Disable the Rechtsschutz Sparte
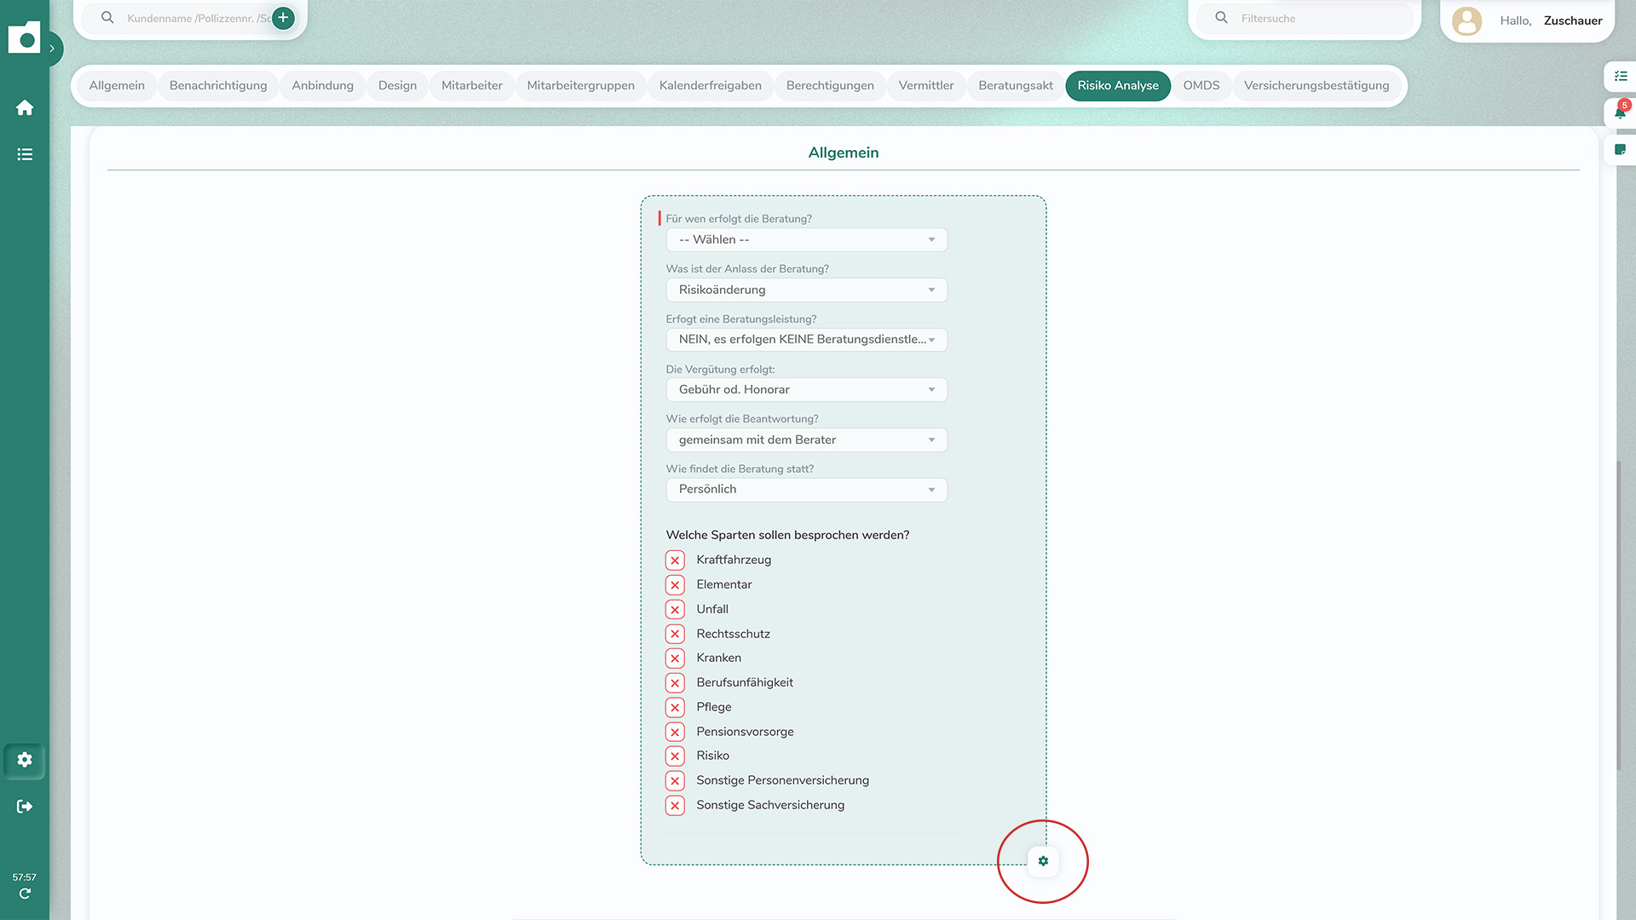This screenshot has width=1636, height=920. point(675,634)
